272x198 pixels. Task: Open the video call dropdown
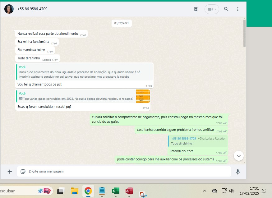(x=212, y=9)
